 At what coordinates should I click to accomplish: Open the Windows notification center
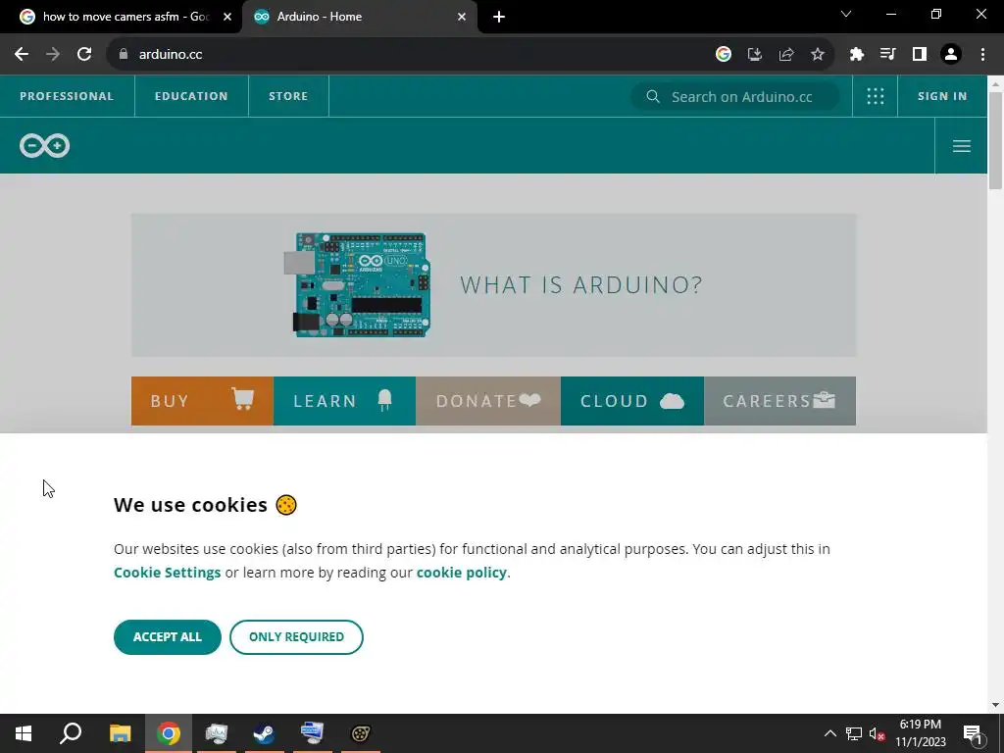tap(973, 733)
